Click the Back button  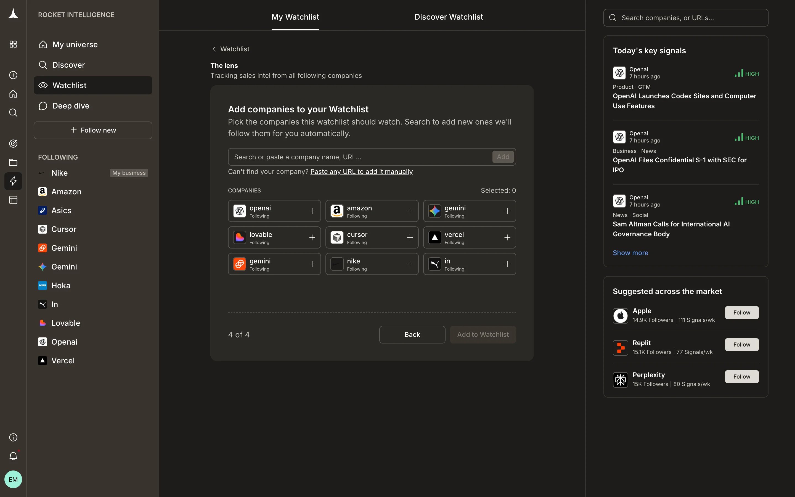pos(412,334)
